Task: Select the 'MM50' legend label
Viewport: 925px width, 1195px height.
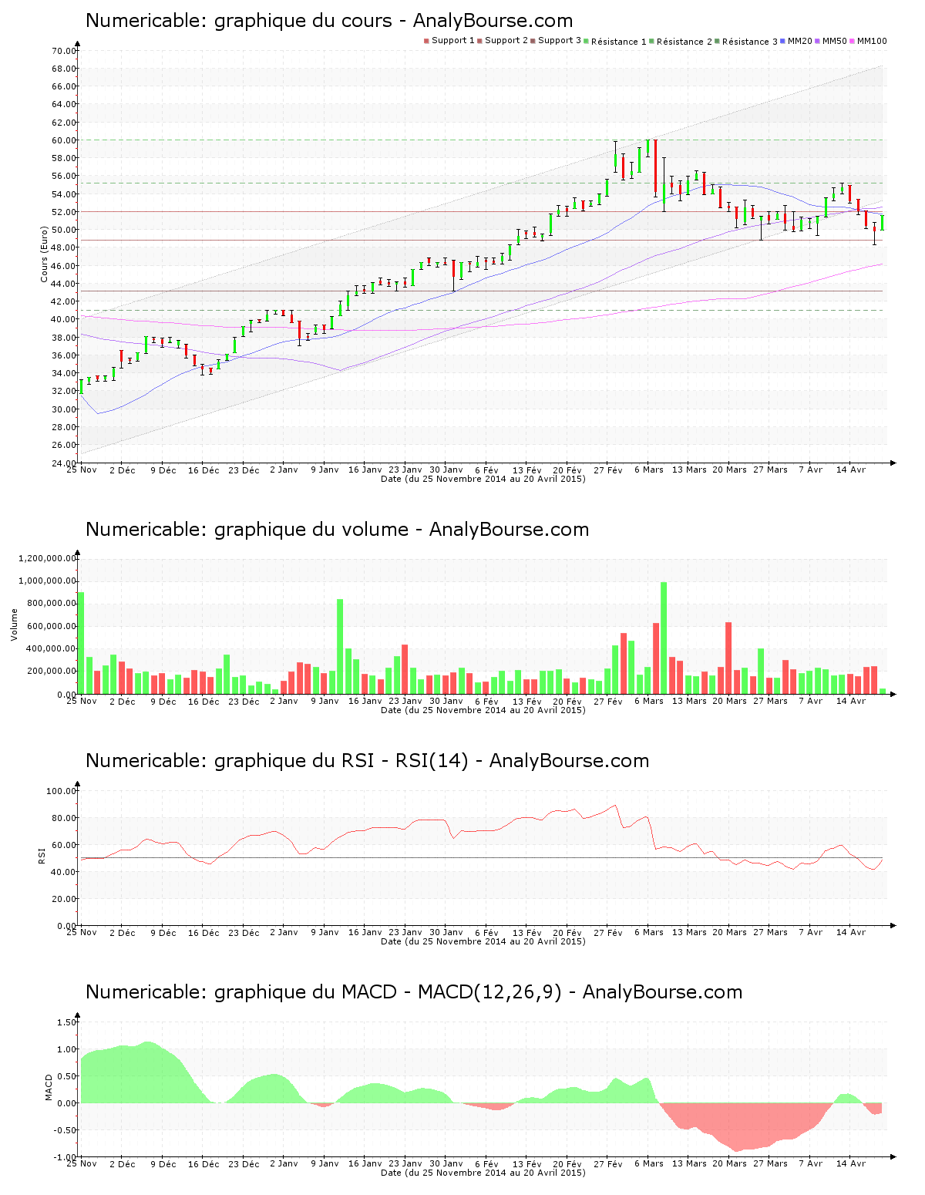Action: point(835,41)
